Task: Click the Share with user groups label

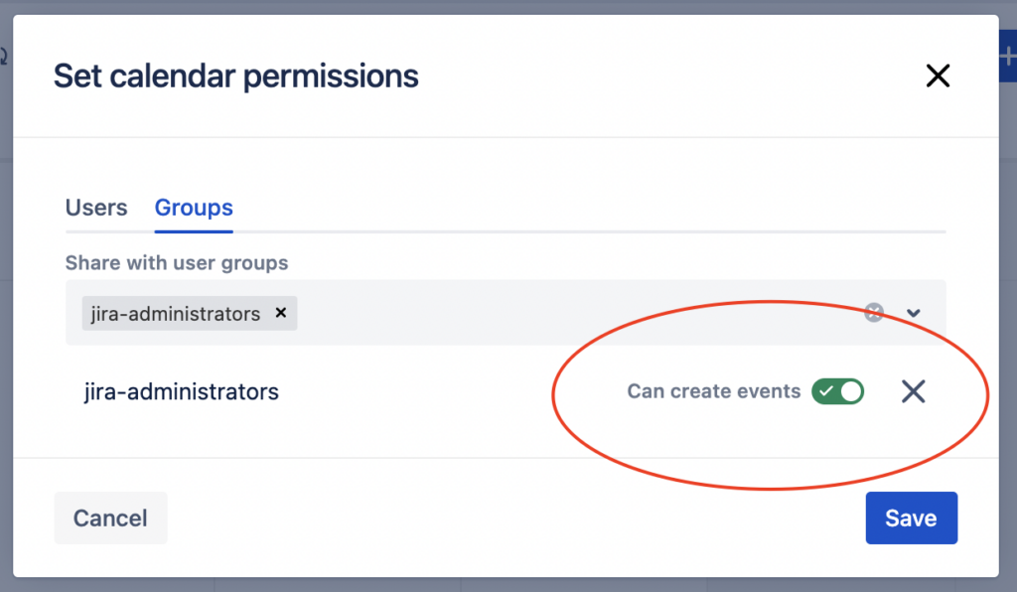Action: [x=177, y=262]
